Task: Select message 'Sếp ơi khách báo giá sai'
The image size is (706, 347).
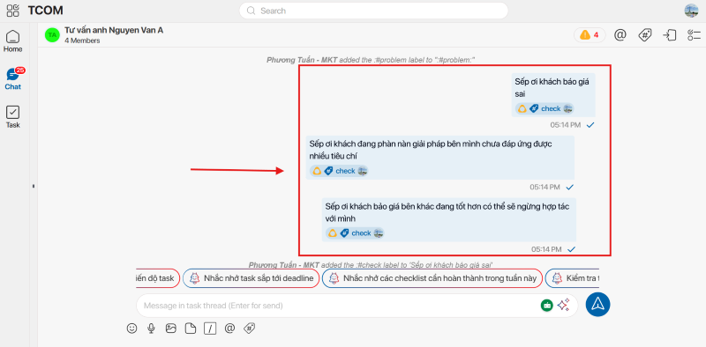Action: click(553, 95)
